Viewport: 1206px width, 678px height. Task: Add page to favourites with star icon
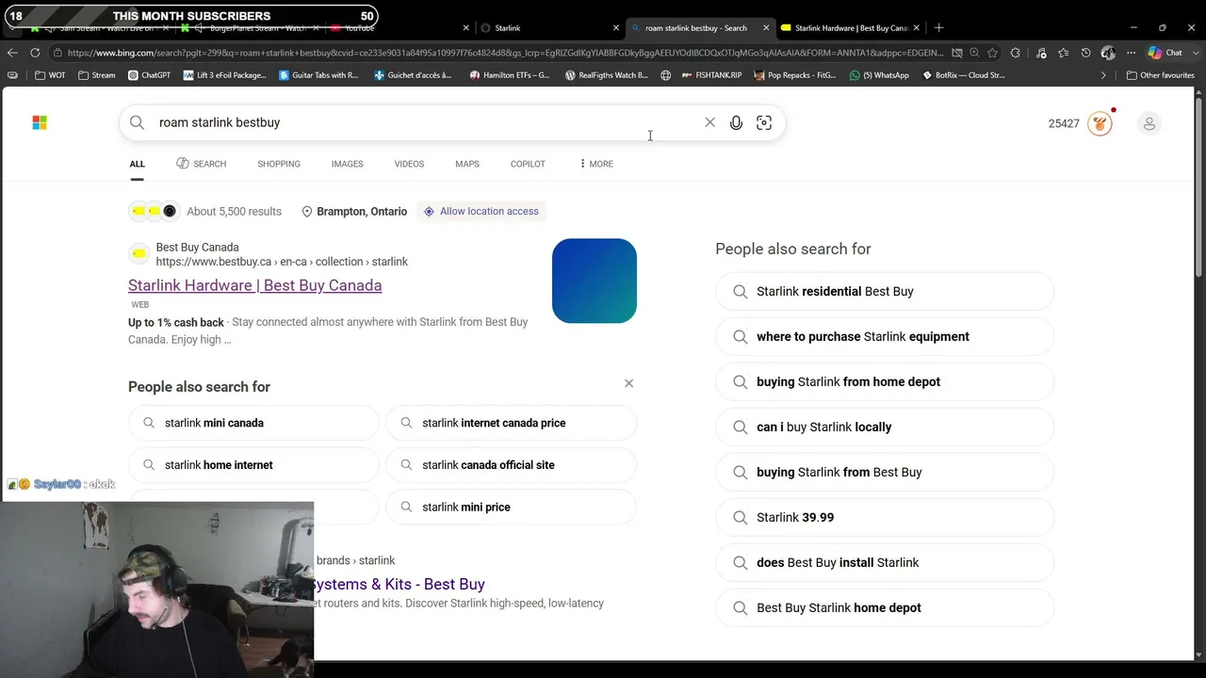pyautogui.click(x=992, y=53)
